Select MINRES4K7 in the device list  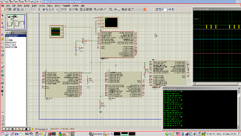(x=11, y=43)
